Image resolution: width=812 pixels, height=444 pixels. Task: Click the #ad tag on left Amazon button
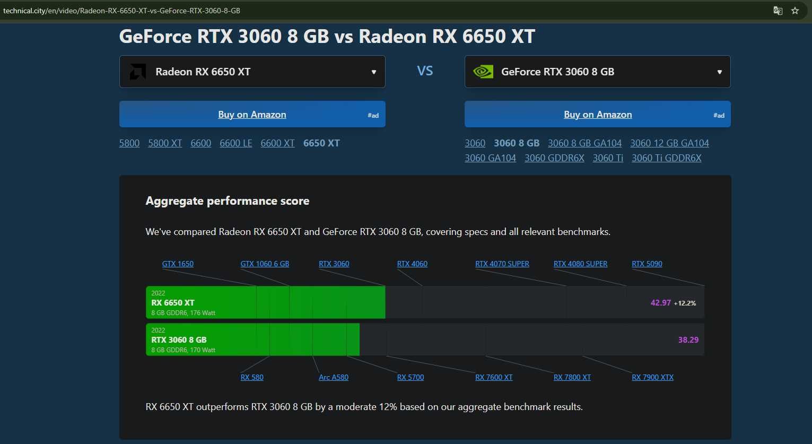point(373,115)
